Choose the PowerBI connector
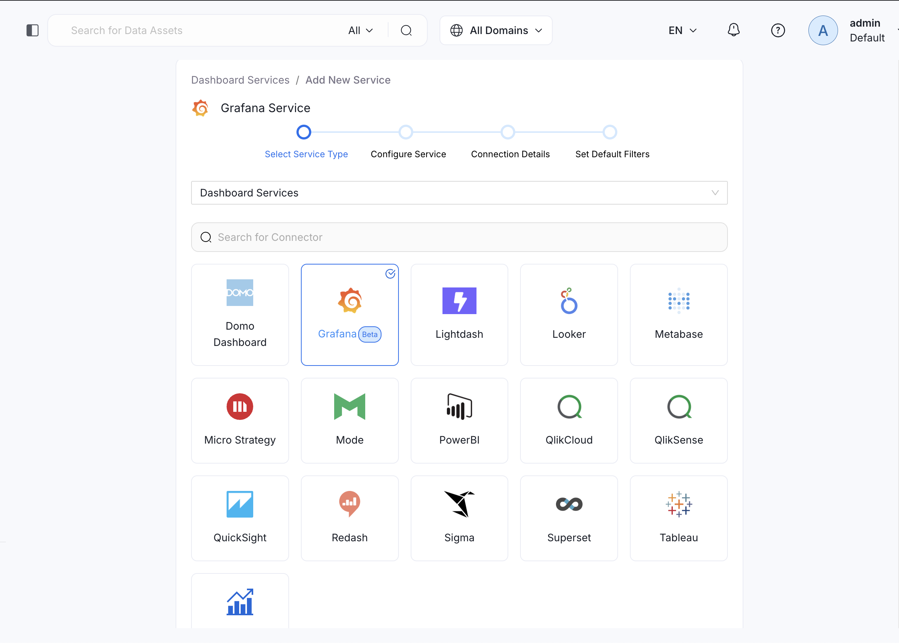 click(x=459, y=421)
